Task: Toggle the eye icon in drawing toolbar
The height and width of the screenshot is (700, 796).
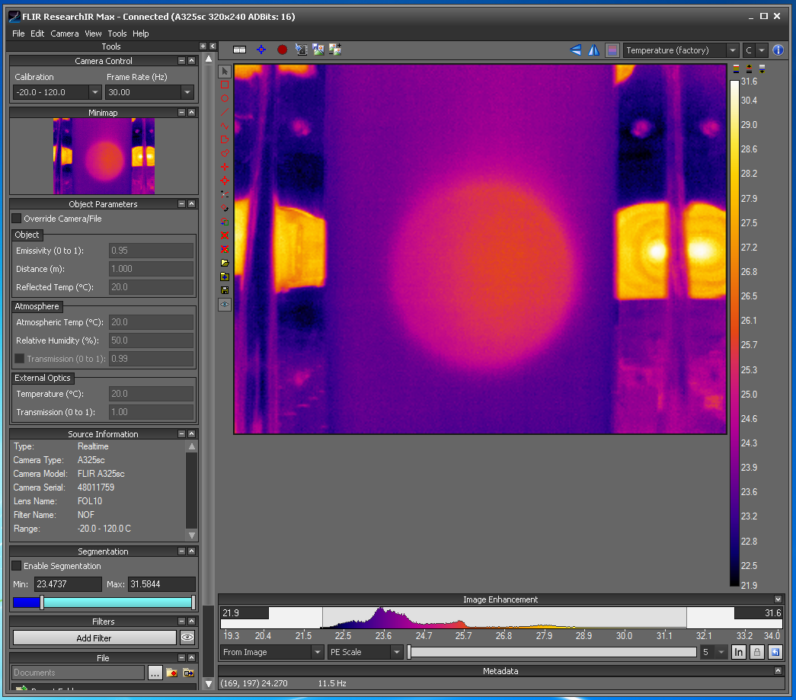Action: point(225,305)
